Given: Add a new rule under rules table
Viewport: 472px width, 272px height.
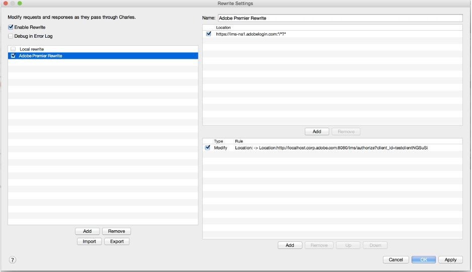Looking at the screenshot, I should pyautogui.click(x=290, y=245).
